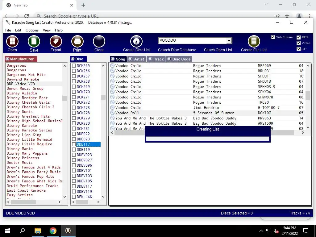Viewport: 316px width, 237px height.
Task: Open the notification center icon
Action: click(306, 231)
